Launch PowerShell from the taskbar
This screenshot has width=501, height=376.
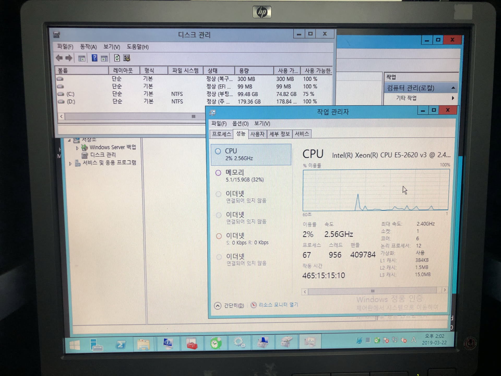click(x=120, y=344)
